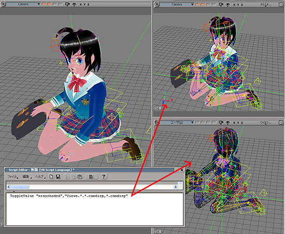Click Z axis button in top-right viewport
This screenshot has width=285, height=234.
tap(242, 5)
